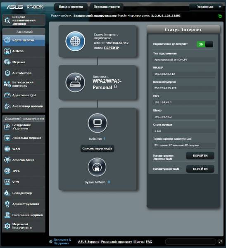Click Вихід з системи button
This screenshot has width=226, height=248.
tap(71, 7)
